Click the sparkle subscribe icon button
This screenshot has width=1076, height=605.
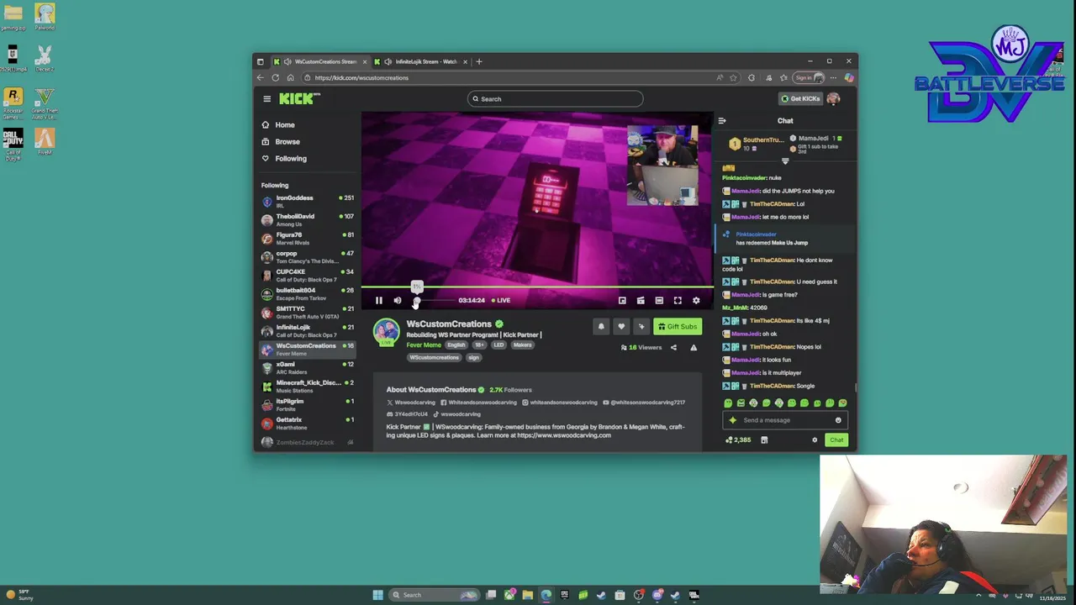(x=641, y=327)
